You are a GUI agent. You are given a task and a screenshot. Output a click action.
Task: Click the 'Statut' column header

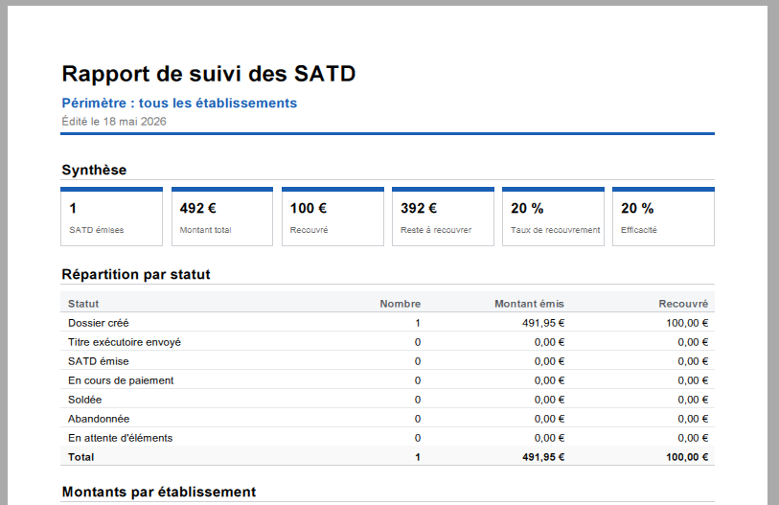pyautogui.click(x=83, y=304)
